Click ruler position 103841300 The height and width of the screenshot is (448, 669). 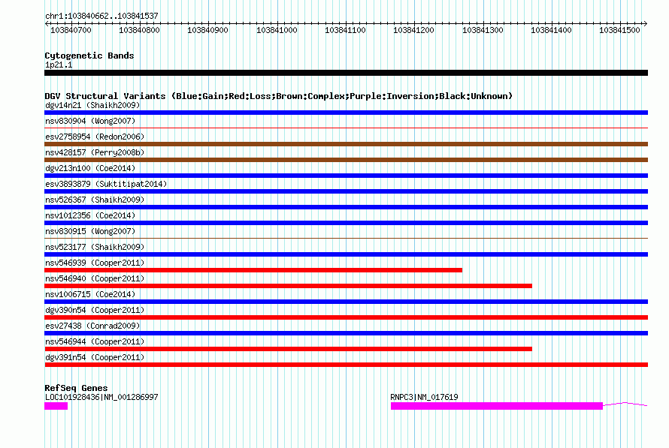tap(483, 30)
